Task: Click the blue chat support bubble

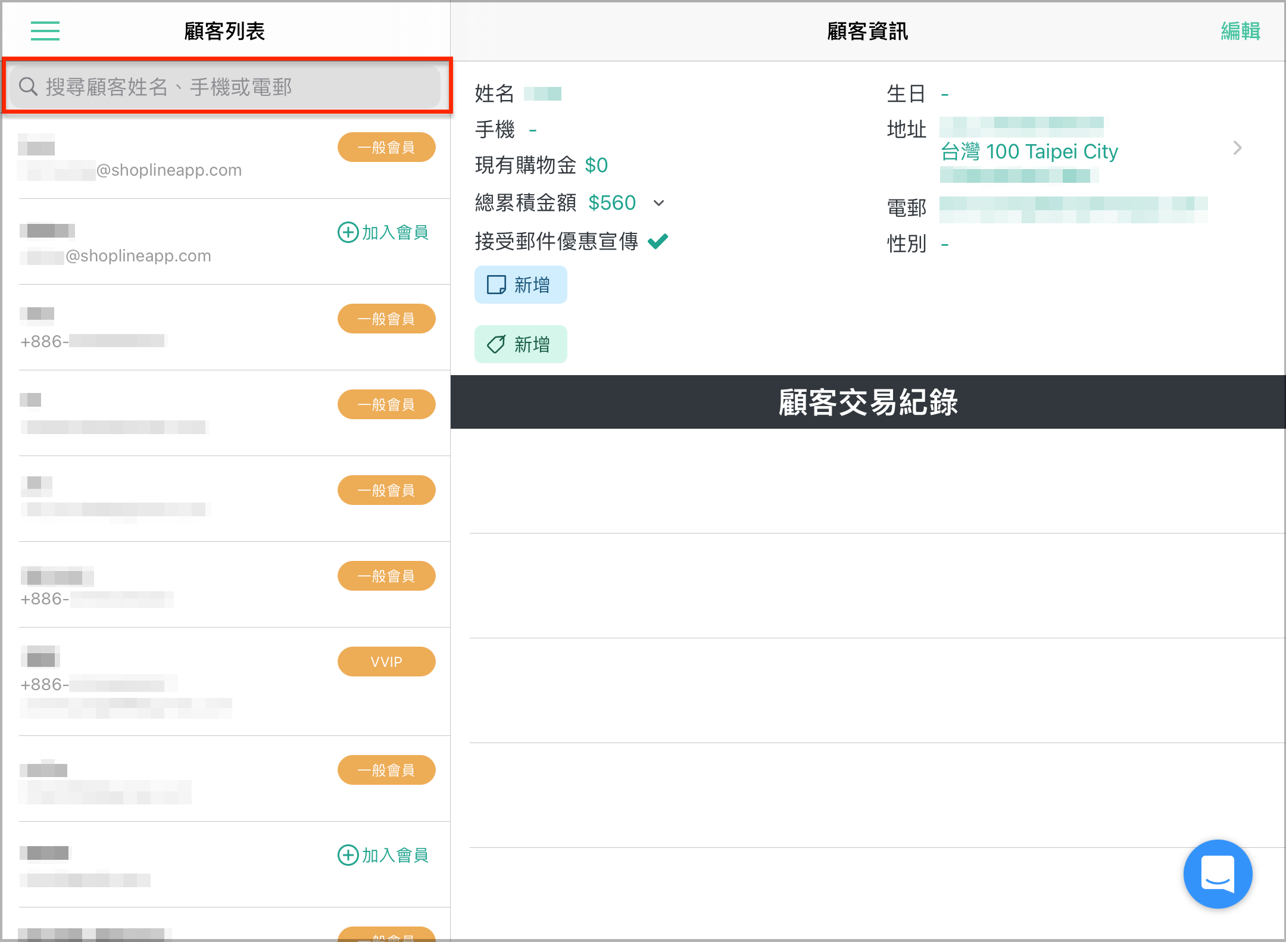Action: coord(1218,874)
